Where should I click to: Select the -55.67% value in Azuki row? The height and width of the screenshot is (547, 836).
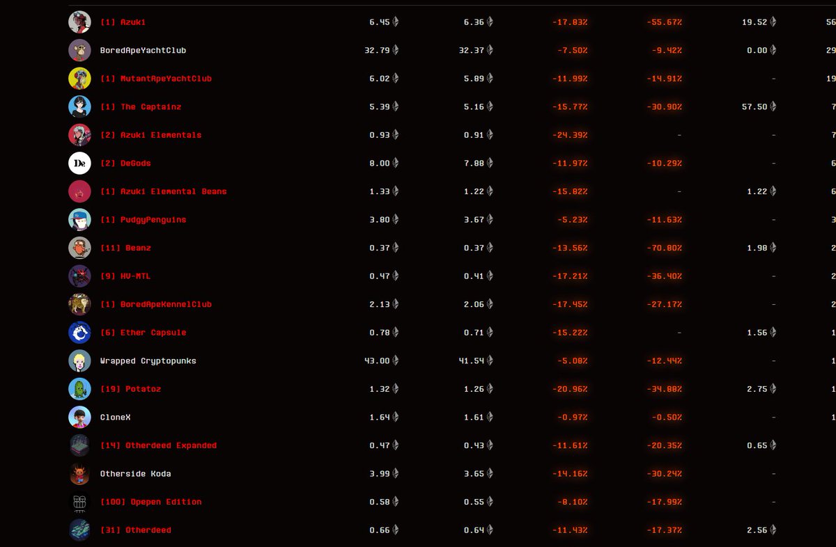(x=664, y=22)
